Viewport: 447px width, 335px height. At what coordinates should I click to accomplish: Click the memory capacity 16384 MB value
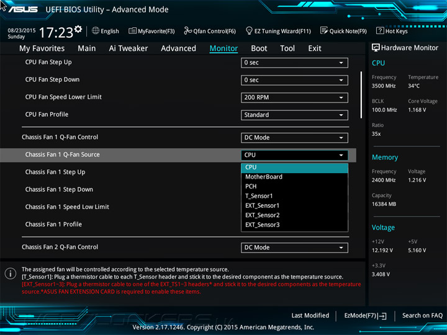[x=384, y=204]
